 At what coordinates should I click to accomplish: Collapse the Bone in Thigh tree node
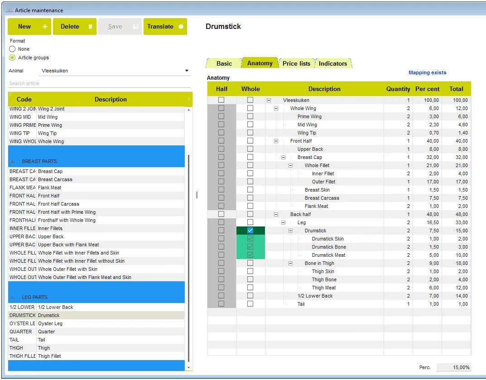[x=291, y=263]
